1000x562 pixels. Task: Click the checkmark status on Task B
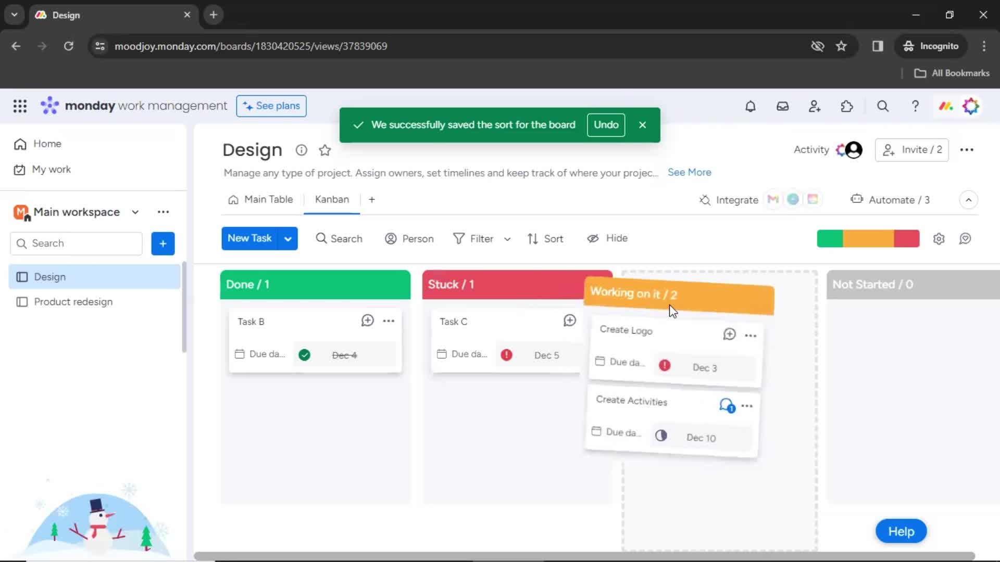click(x=304, y=355)
